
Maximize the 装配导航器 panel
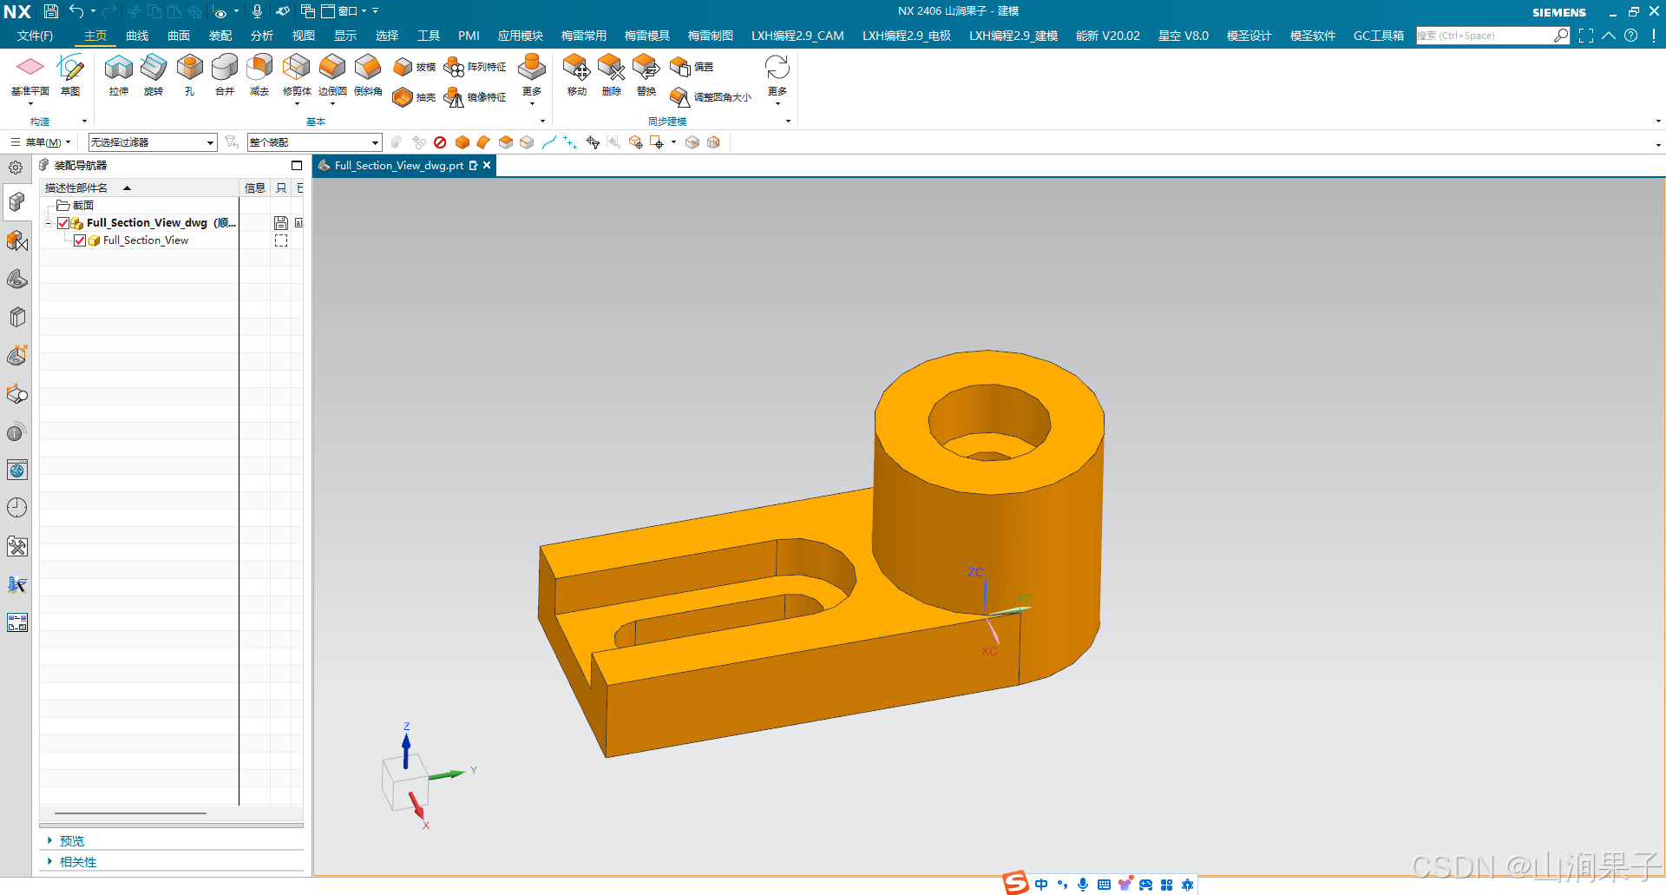(297, 166)
